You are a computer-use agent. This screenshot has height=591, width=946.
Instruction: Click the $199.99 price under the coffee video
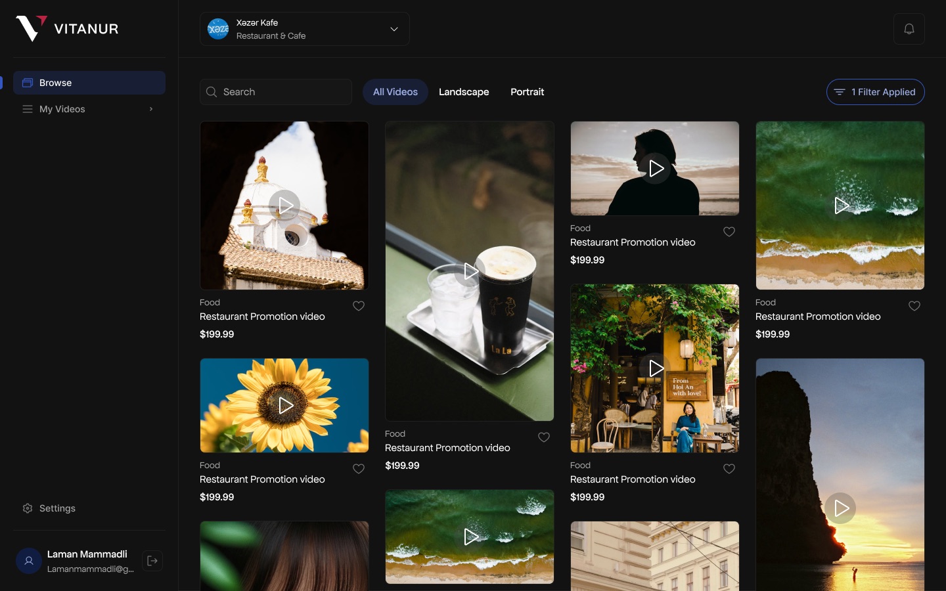[x=402, y=466]
